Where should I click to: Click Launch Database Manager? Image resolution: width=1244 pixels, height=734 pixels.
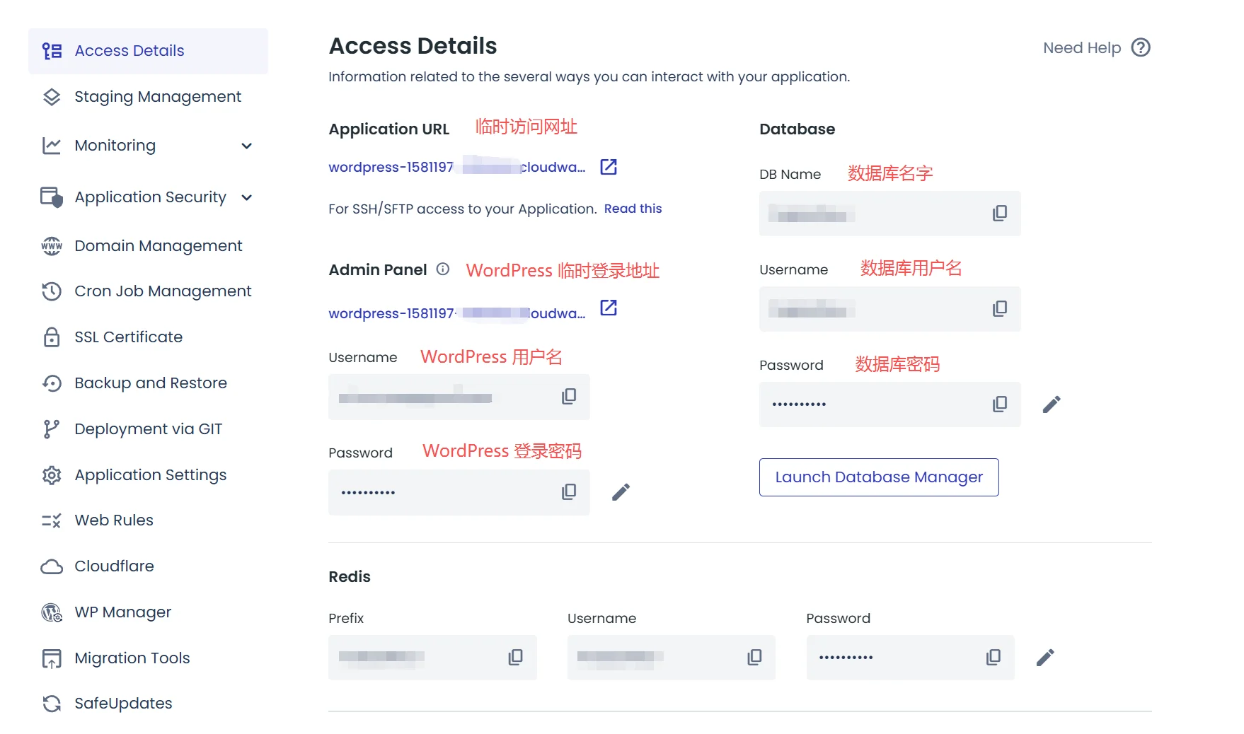pos(879,477)
